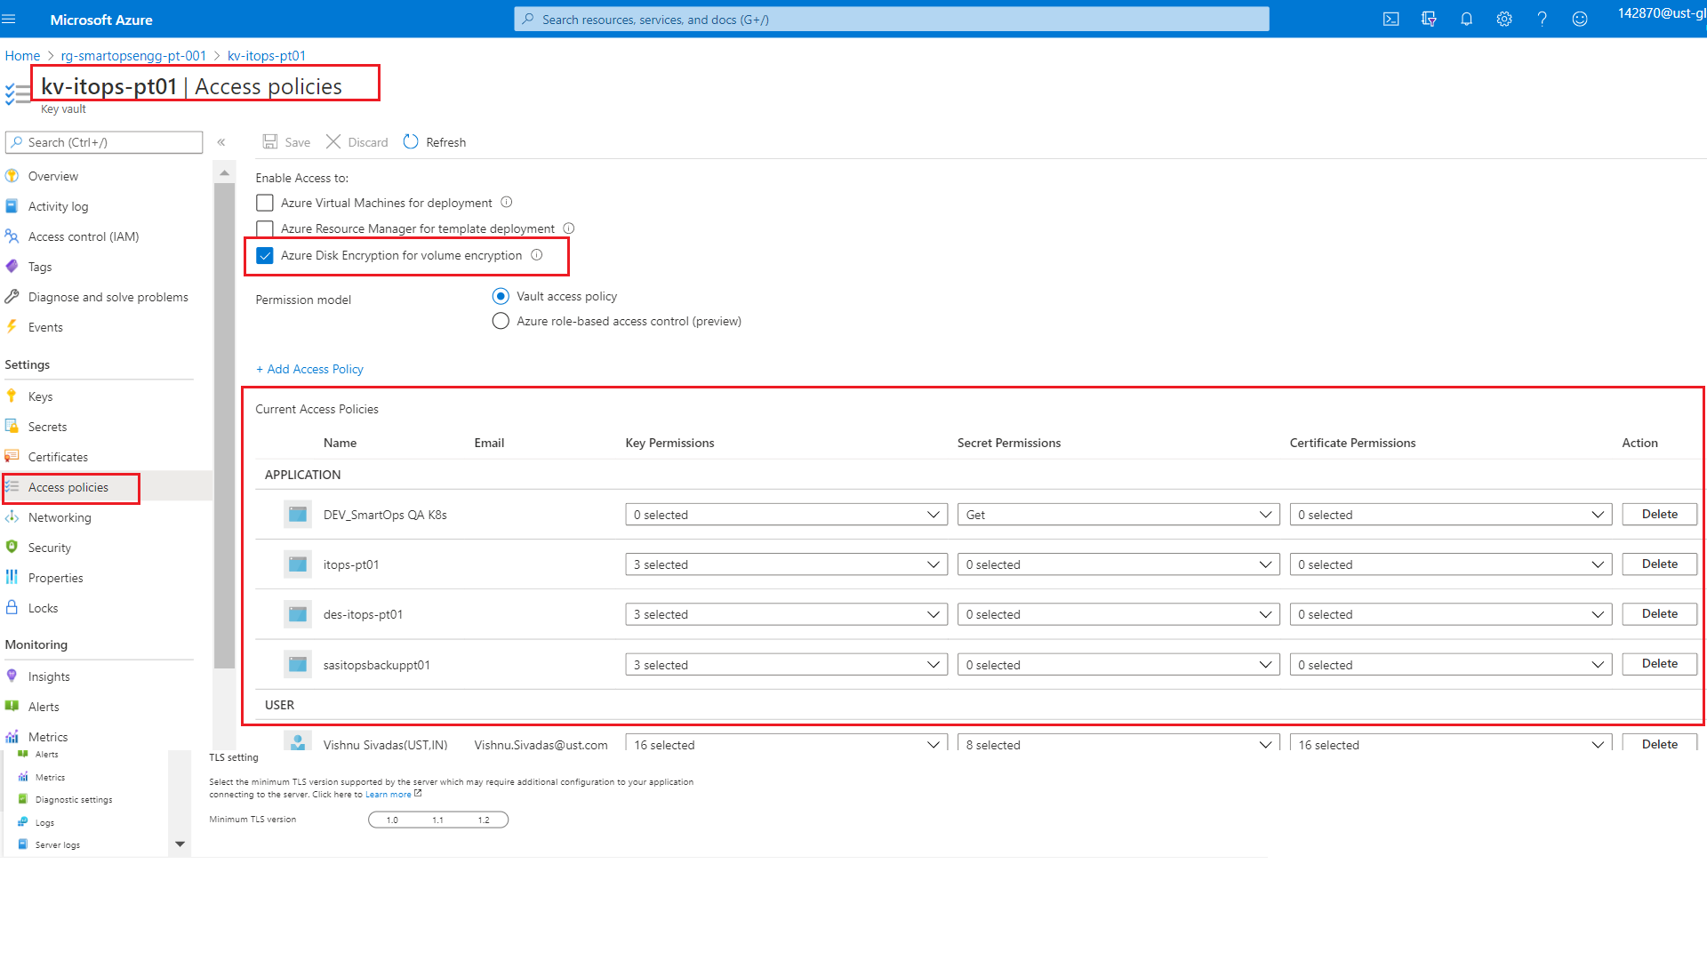Expand the Secret Permissions Get dropdown

[x=1118, y=515]
